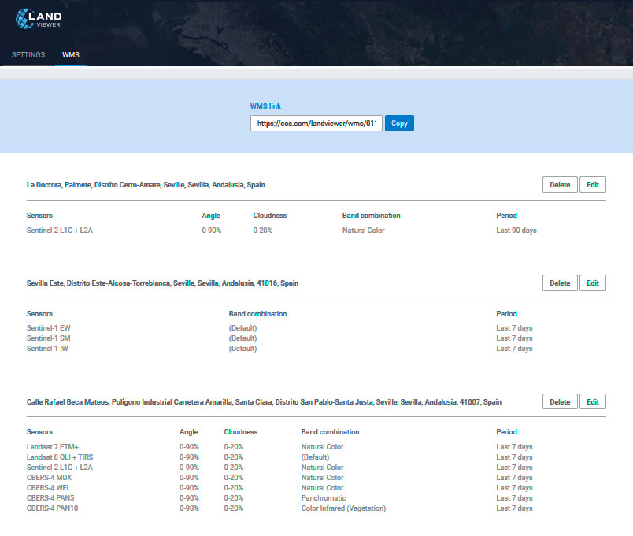Click the 'WMS link' label
This screenshot has height=536, width=633.
[265, 106]
